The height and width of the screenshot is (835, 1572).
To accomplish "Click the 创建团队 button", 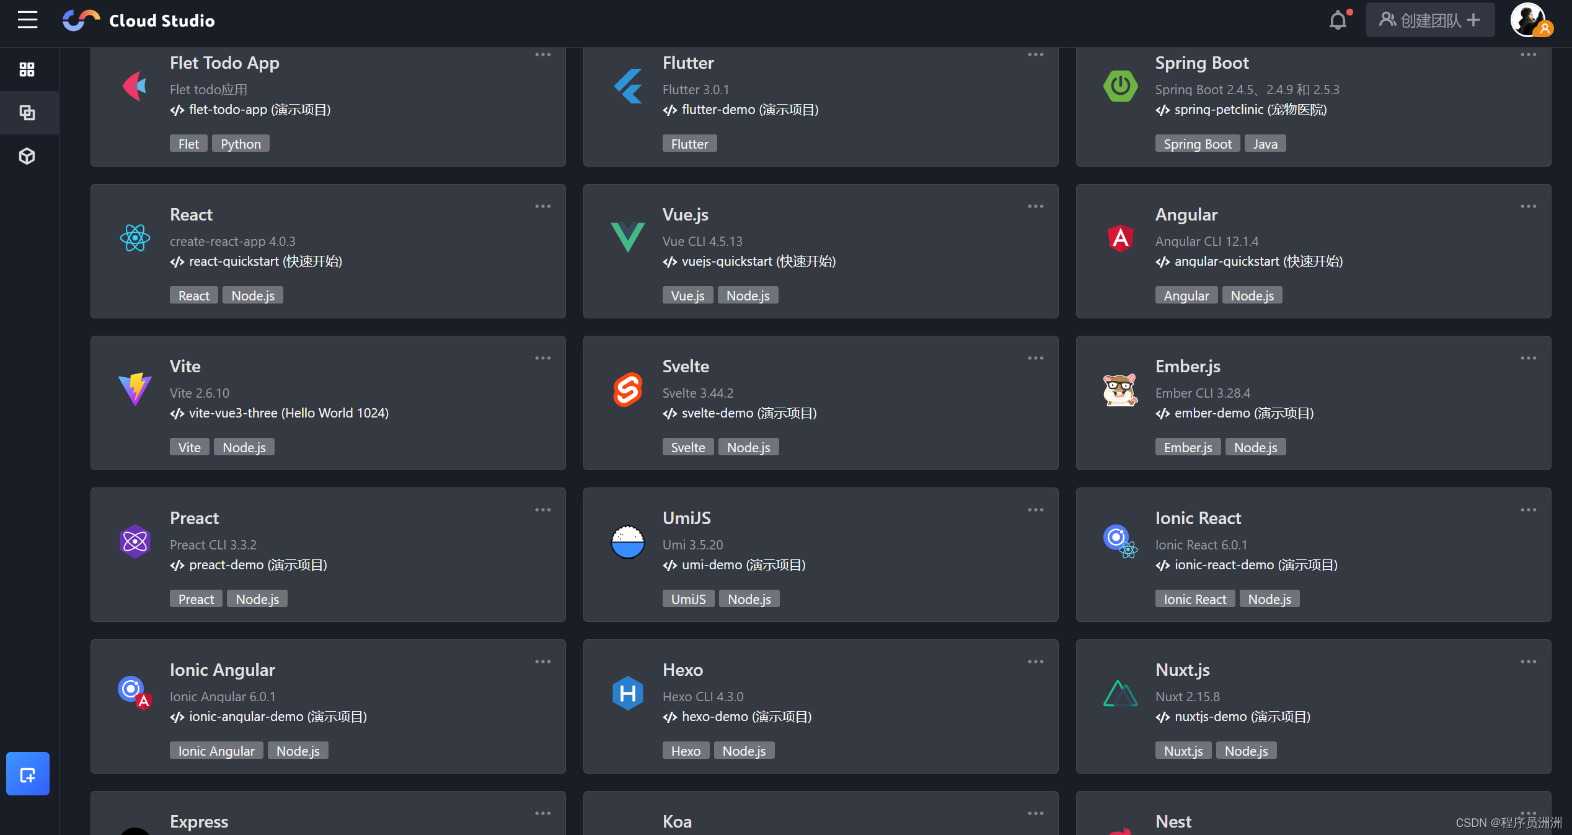I will 1430,20.
